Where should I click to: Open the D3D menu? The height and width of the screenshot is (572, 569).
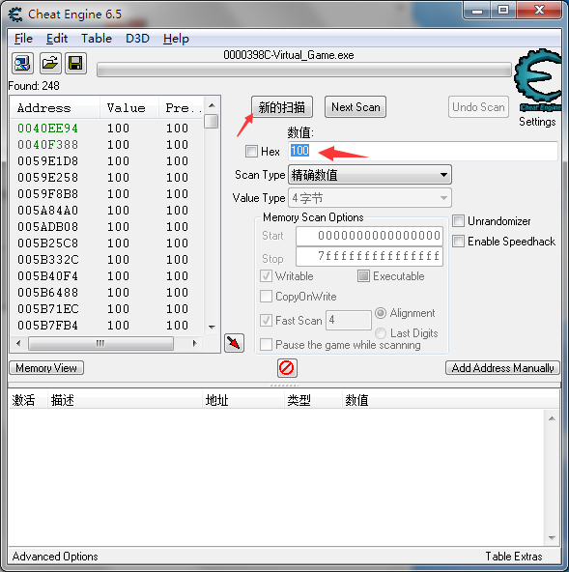point(137,39)
